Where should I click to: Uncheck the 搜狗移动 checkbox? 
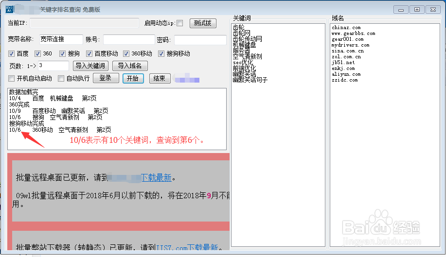coord(161,53)
